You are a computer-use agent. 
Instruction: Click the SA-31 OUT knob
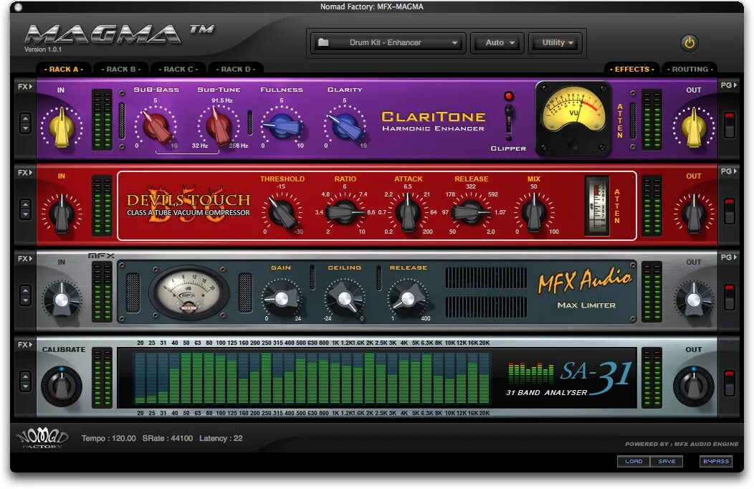click(693, 386)
